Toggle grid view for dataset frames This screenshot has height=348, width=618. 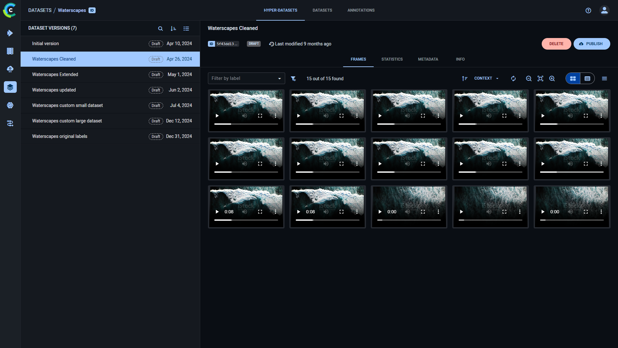click(573, 78)
